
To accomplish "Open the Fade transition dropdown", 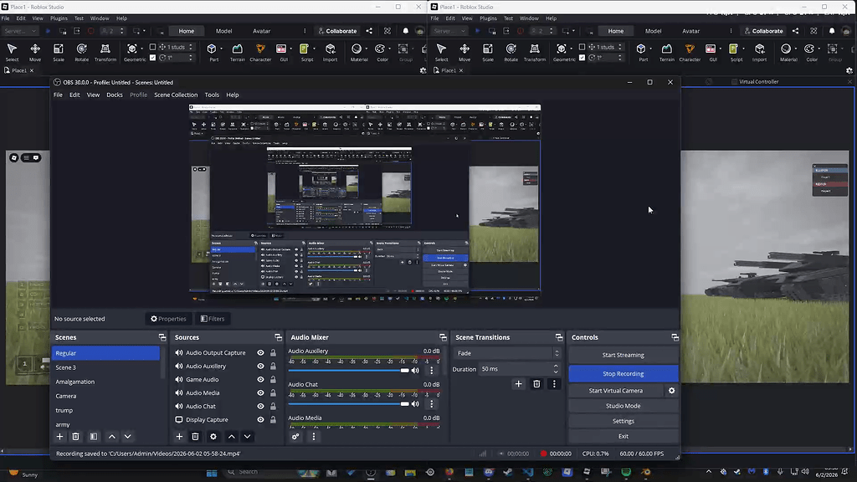I will click(x=506, y=353).
